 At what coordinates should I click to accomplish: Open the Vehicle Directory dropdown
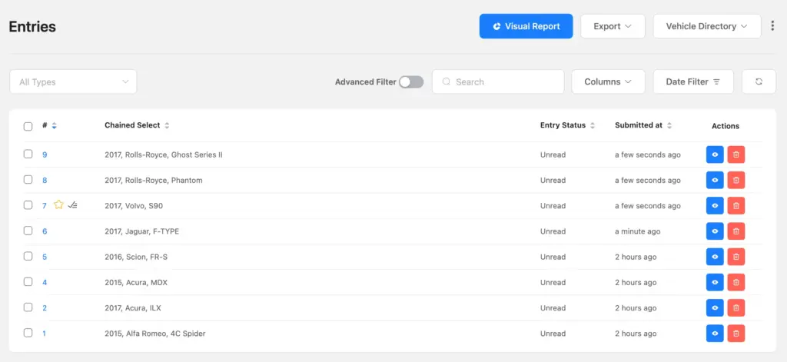[x=707, y=26]
